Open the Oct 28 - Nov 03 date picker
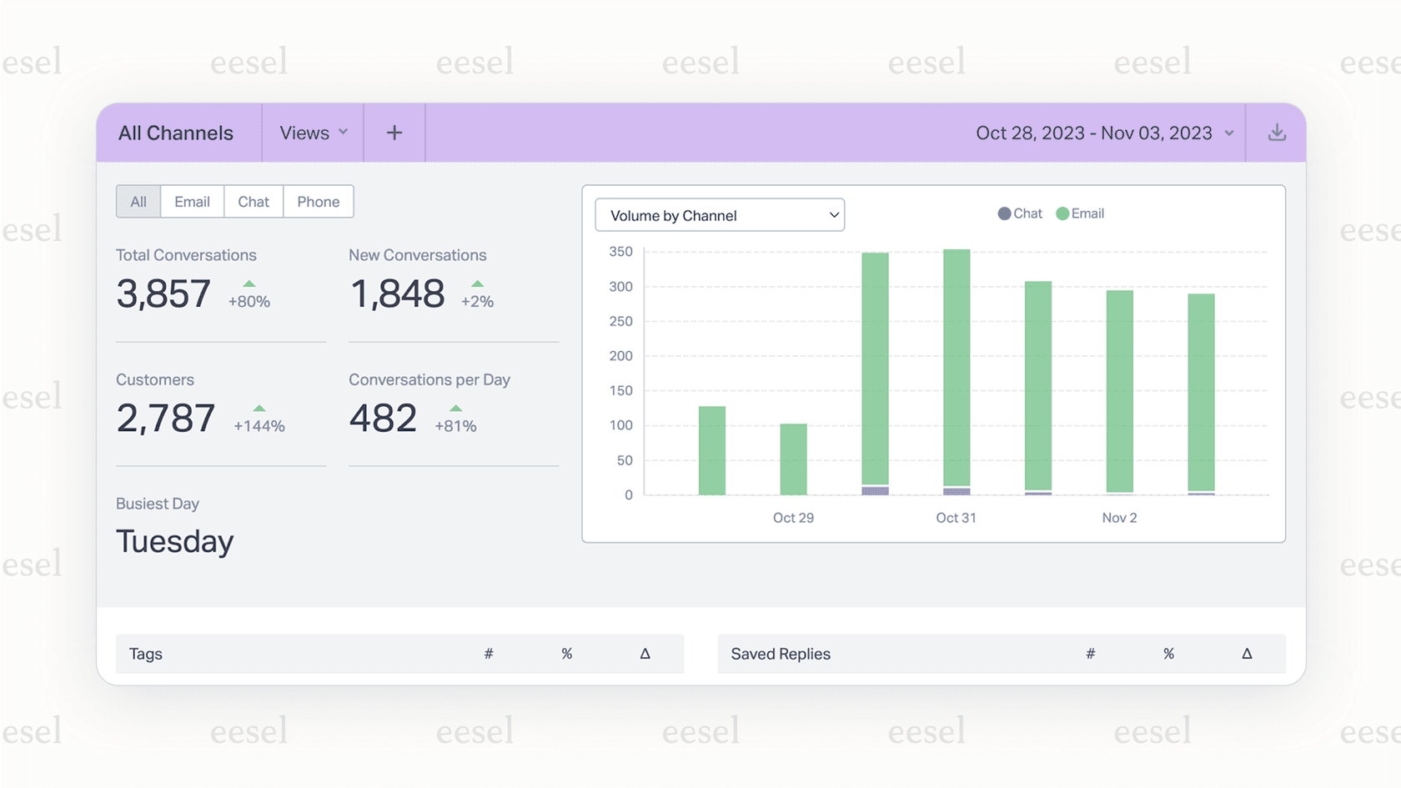Image resolution: width=1401 pixels, height=788 pixels. 1094,132
